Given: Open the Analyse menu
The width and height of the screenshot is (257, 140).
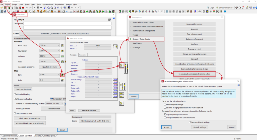Looking at the screenshot, I should [69, 5].
